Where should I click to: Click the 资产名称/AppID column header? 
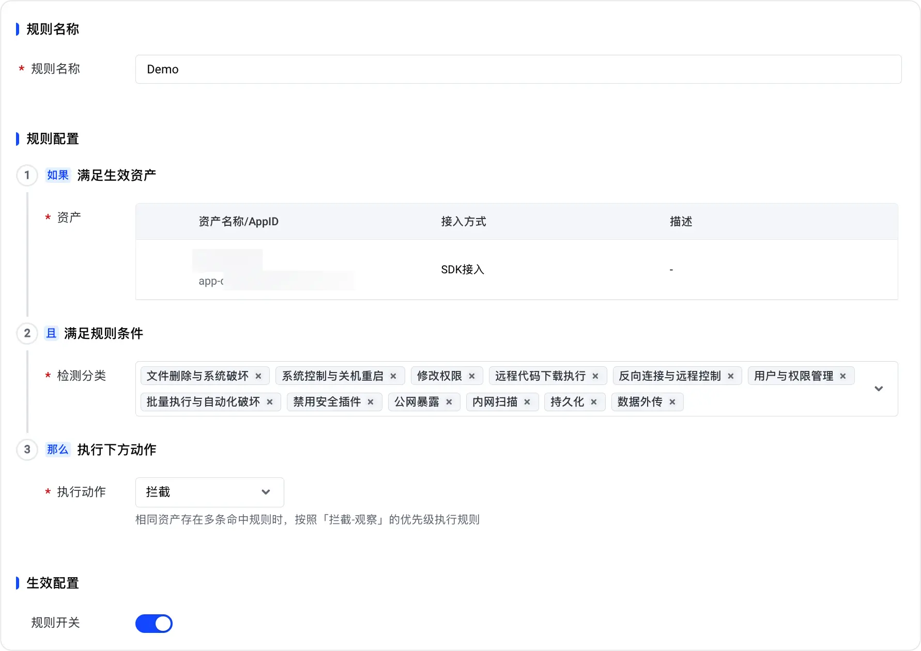239,222
